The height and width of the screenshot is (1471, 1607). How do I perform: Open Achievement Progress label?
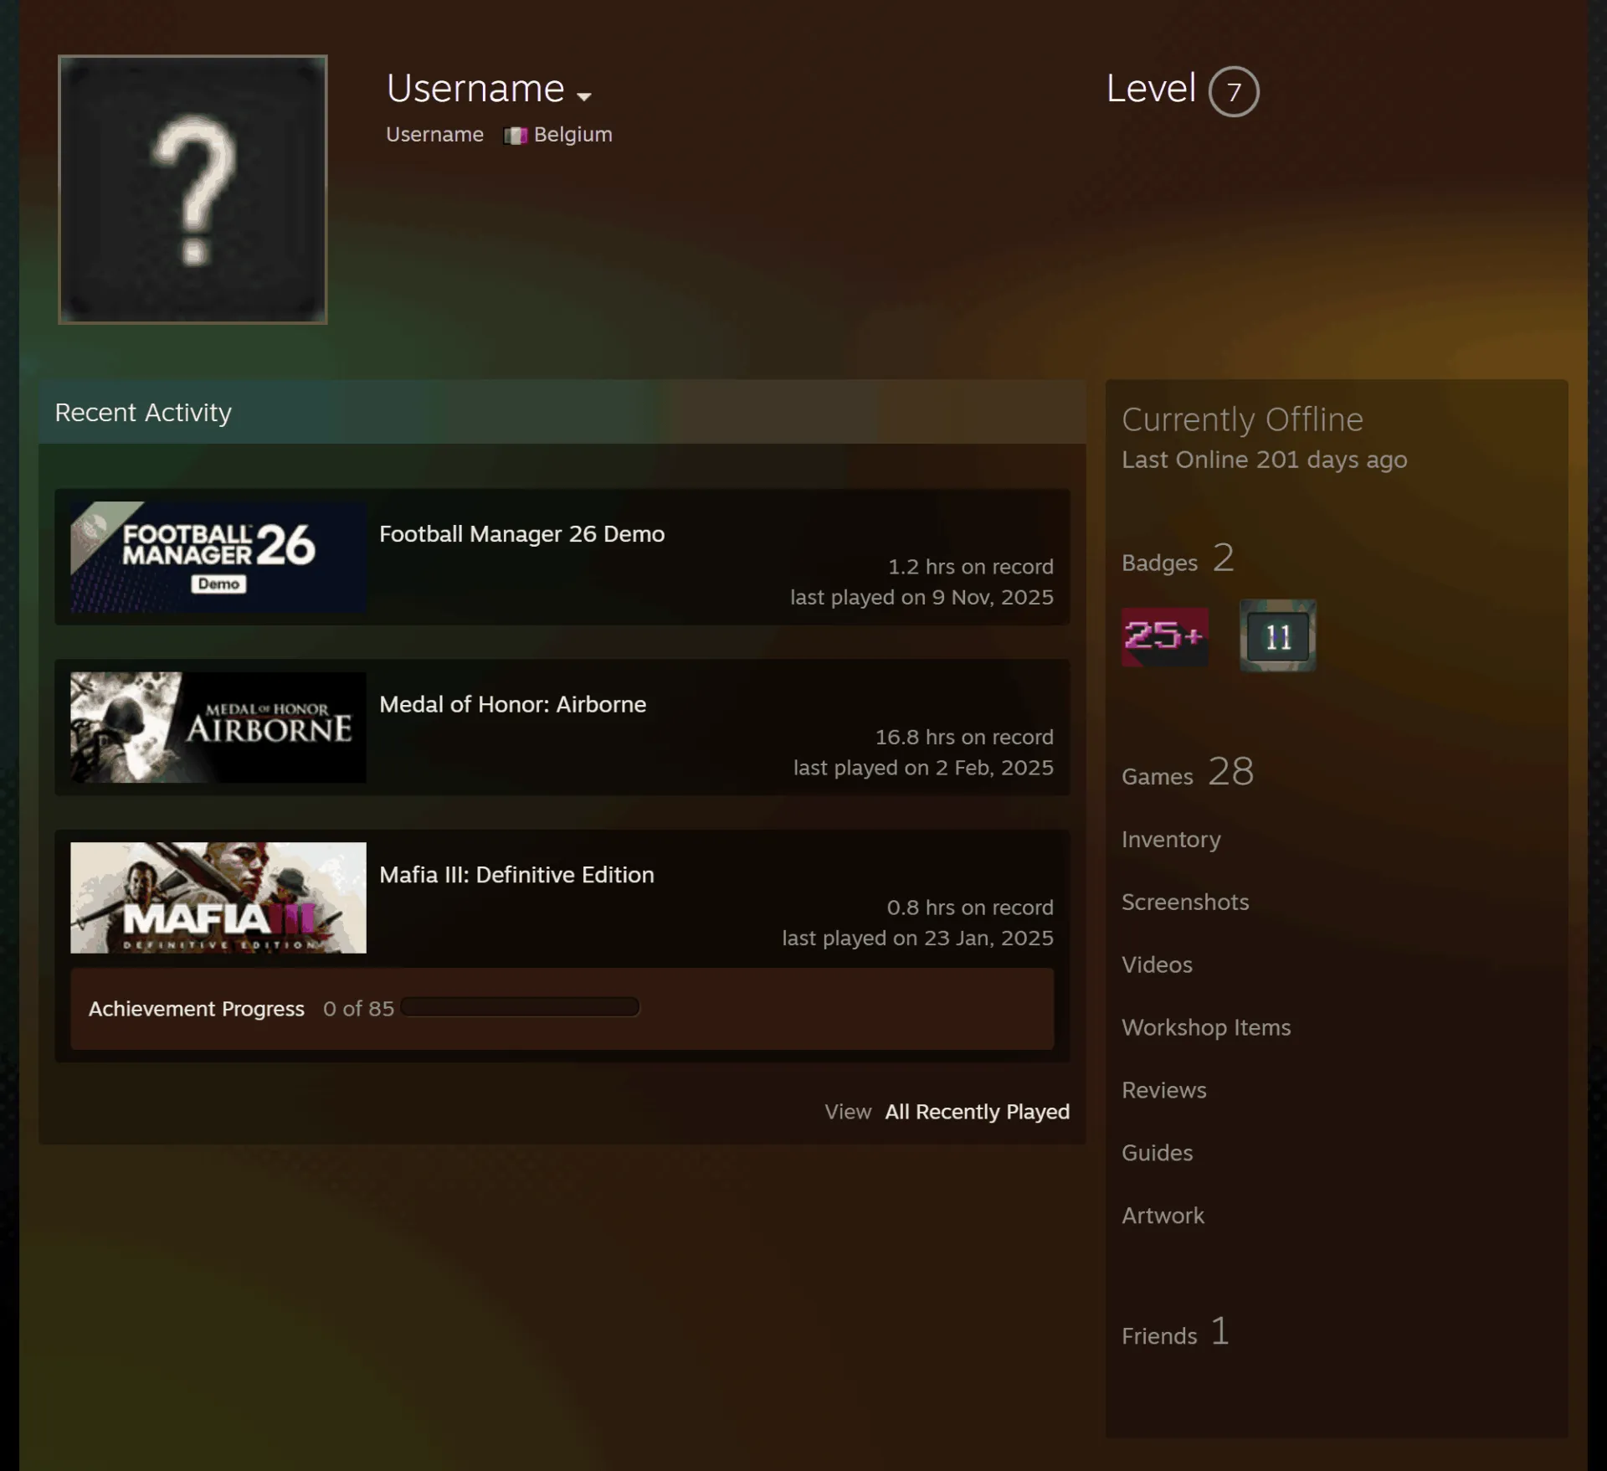point(197,1009)
